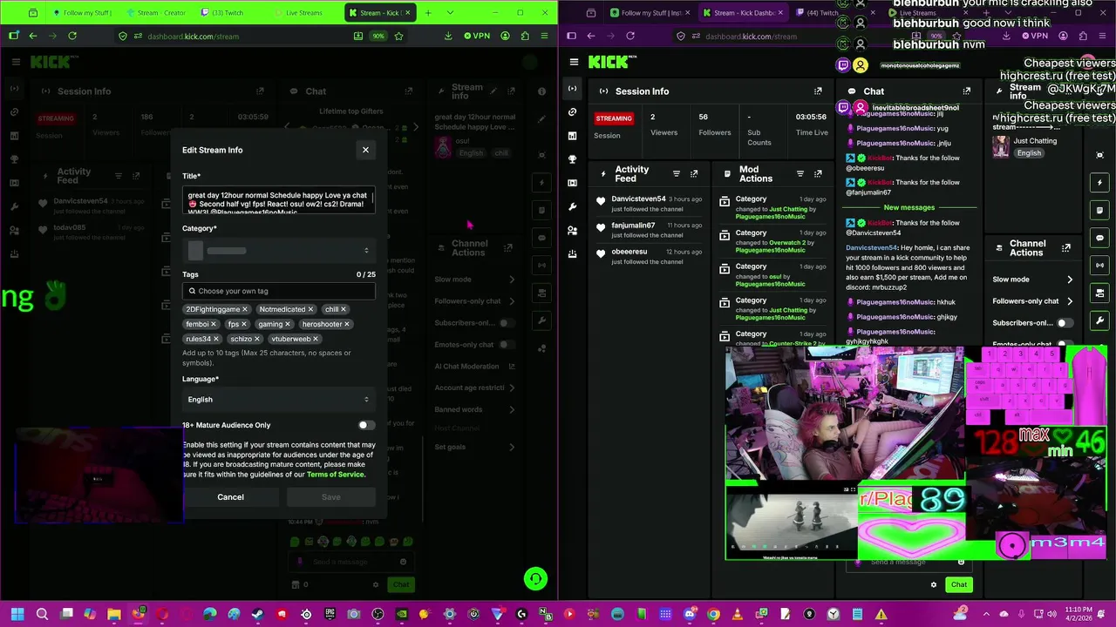The width and height of the screenshot is (1116, 627).
Task: Remove the Notmedicated tag
Action: pos(310,309)
